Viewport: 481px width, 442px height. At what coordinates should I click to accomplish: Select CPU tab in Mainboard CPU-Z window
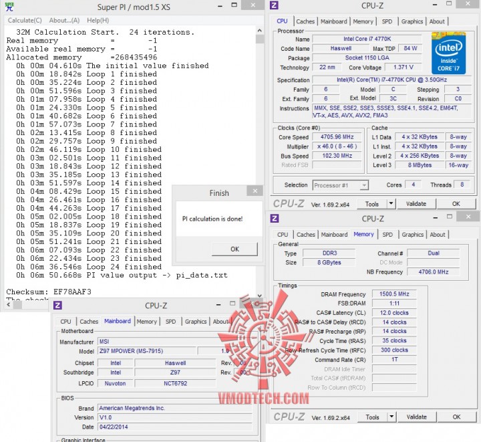click(65, 322)
